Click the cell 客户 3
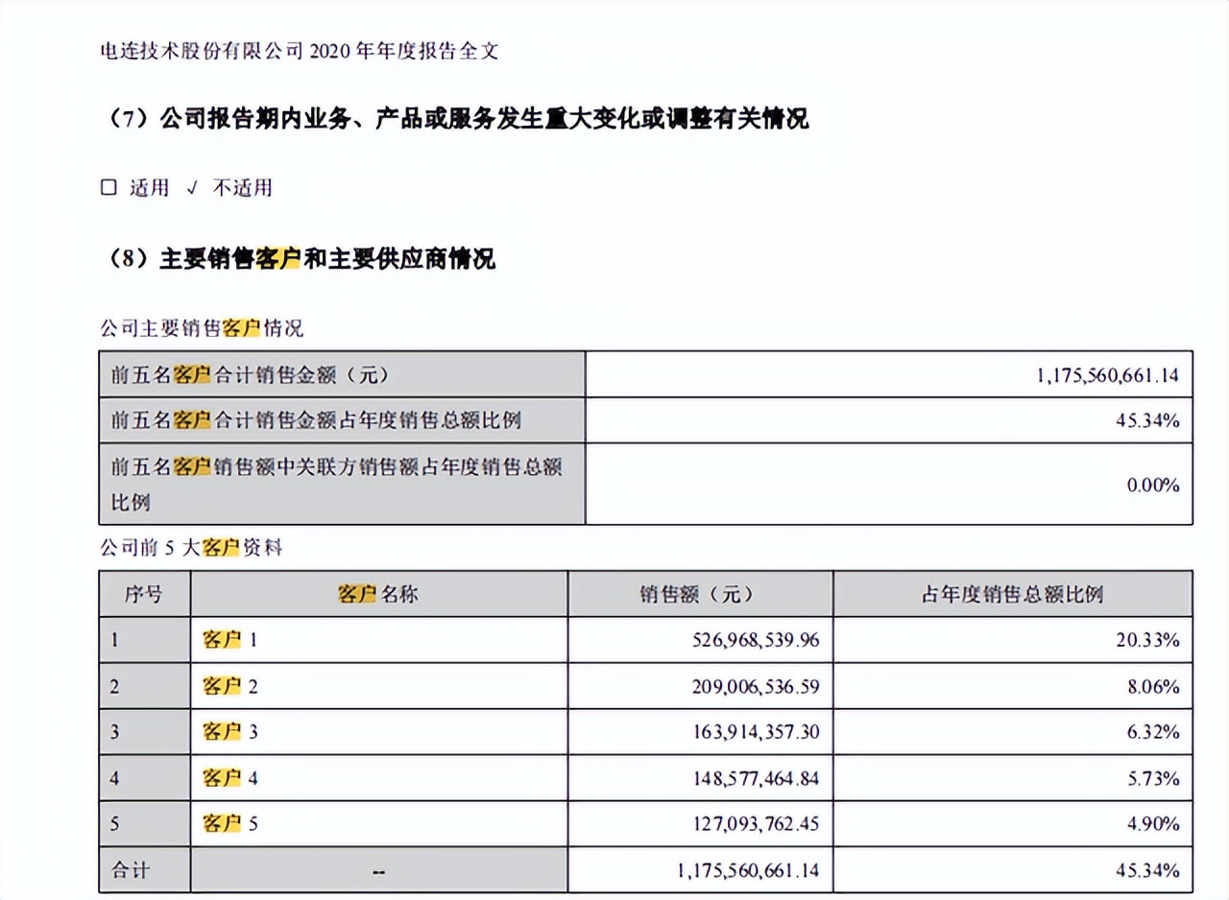This screenshot has height=900, width=1229. pos(378,732)
